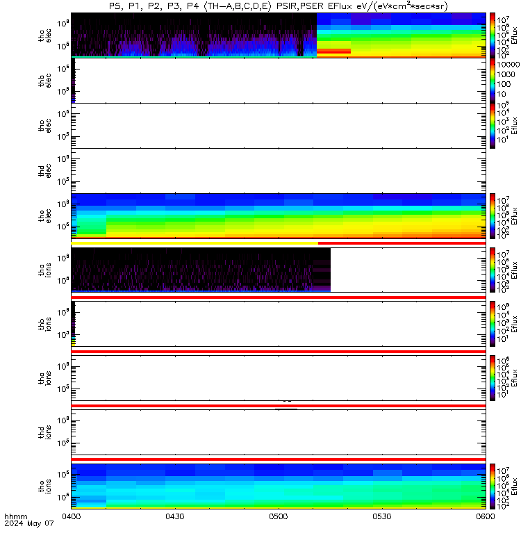Click the '10000' tick on thb elec colorbar
This screenshot has height=556, width=521.
tap(508, 65)
